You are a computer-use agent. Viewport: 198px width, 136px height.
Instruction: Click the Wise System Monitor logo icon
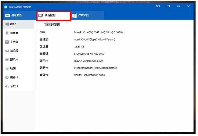[x=5, y=7]
